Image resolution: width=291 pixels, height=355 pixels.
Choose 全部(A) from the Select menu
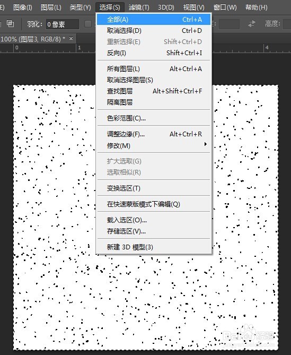coord(154,20)
